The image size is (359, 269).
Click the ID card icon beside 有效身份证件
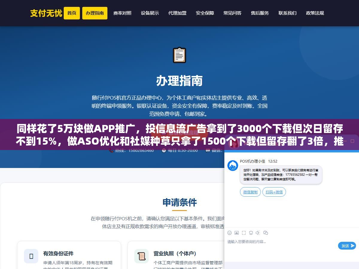[x=31, y=256]
